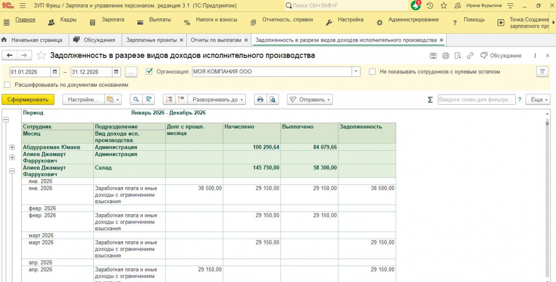556x282 pixels.
Task: Open the report variants dropdown
Action: (x=113, y=100)
